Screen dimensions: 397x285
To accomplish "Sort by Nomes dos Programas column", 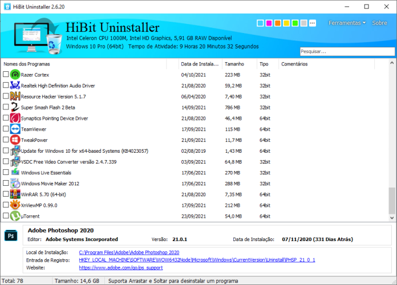I will click(83, 64).
